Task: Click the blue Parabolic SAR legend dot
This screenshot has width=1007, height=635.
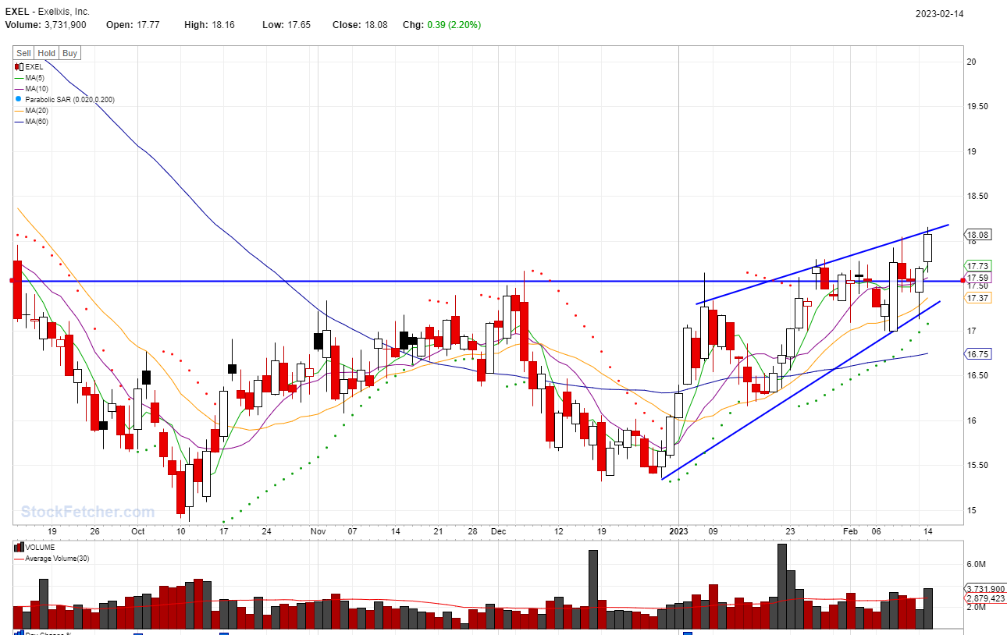Action: [x=19, y=100]
